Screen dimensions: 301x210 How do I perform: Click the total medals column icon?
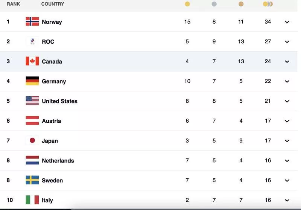click(268, 4)
